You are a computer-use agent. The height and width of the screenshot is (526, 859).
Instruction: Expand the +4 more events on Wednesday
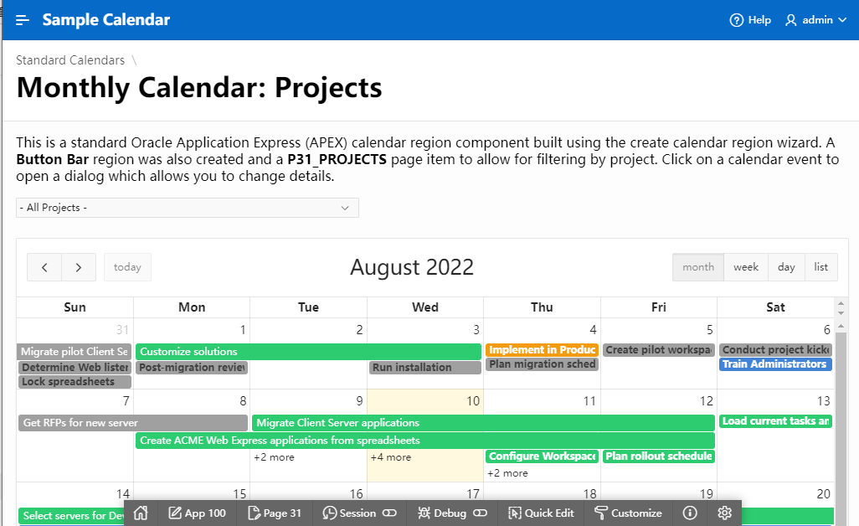point(391,457)
